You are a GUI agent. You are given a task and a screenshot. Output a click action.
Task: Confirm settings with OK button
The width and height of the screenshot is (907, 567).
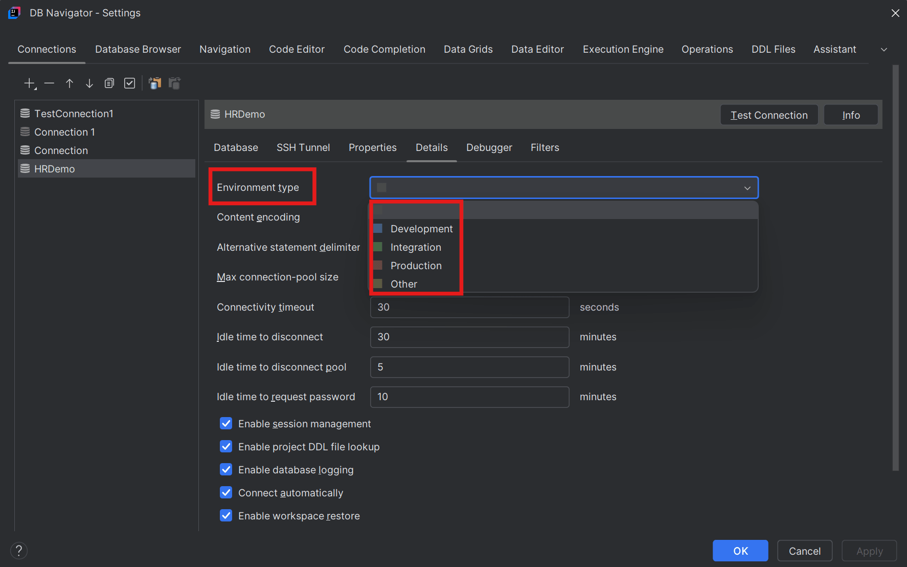pyautogui.click(x=740, y=551)
